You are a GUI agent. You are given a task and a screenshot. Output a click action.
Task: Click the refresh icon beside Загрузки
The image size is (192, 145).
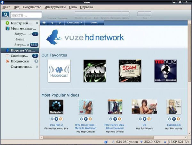coord(30,34)
